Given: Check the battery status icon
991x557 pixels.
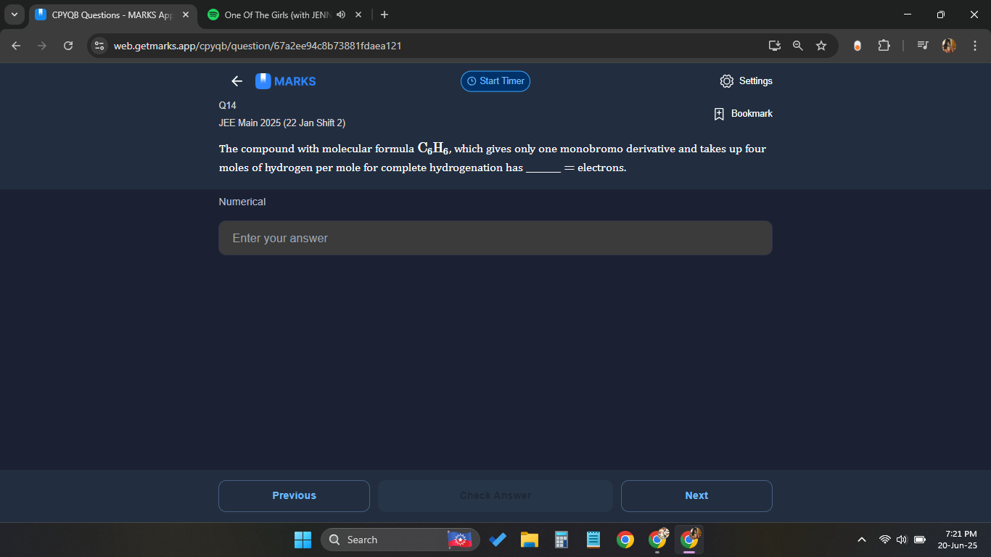Looking at the screenshot, I should (920, 540).
